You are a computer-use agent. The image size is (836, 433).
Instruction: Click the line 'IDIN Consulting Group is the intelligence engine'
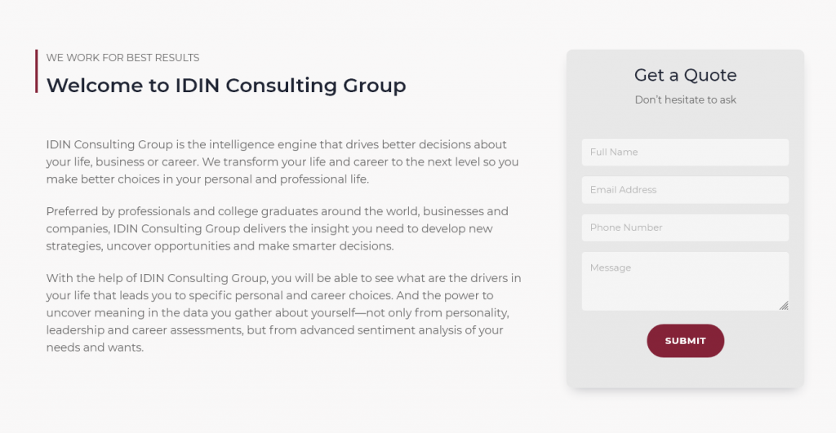click(x=276, y=145)
